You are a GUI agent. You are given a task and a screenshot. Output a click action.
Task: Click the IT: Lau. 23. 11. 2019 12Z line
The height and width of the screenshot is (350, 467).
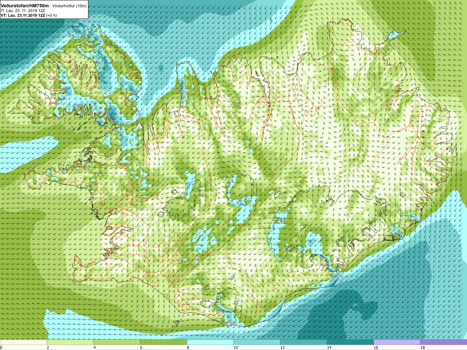[x=23, y=11]
